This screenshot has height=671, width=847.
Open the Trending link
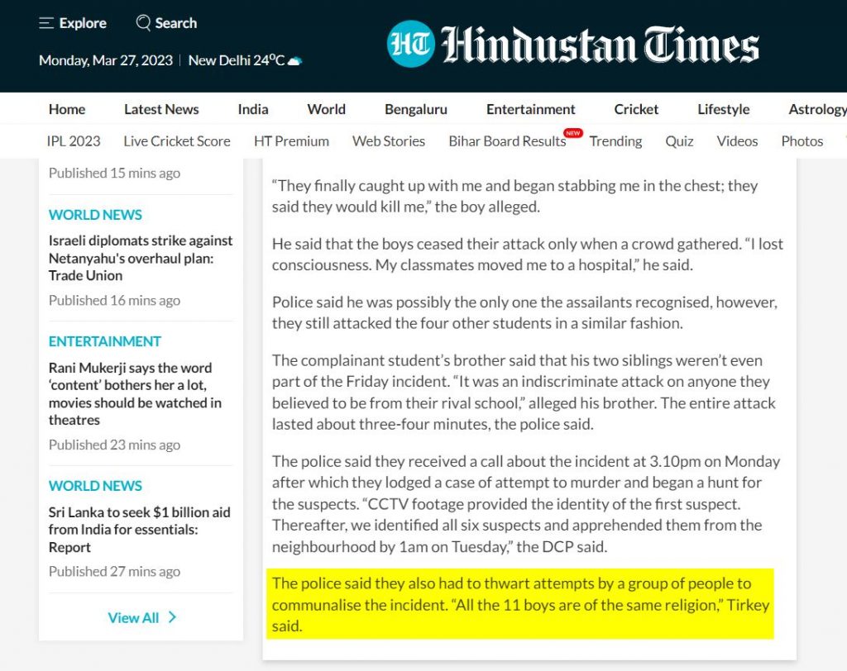coord(615,141)
